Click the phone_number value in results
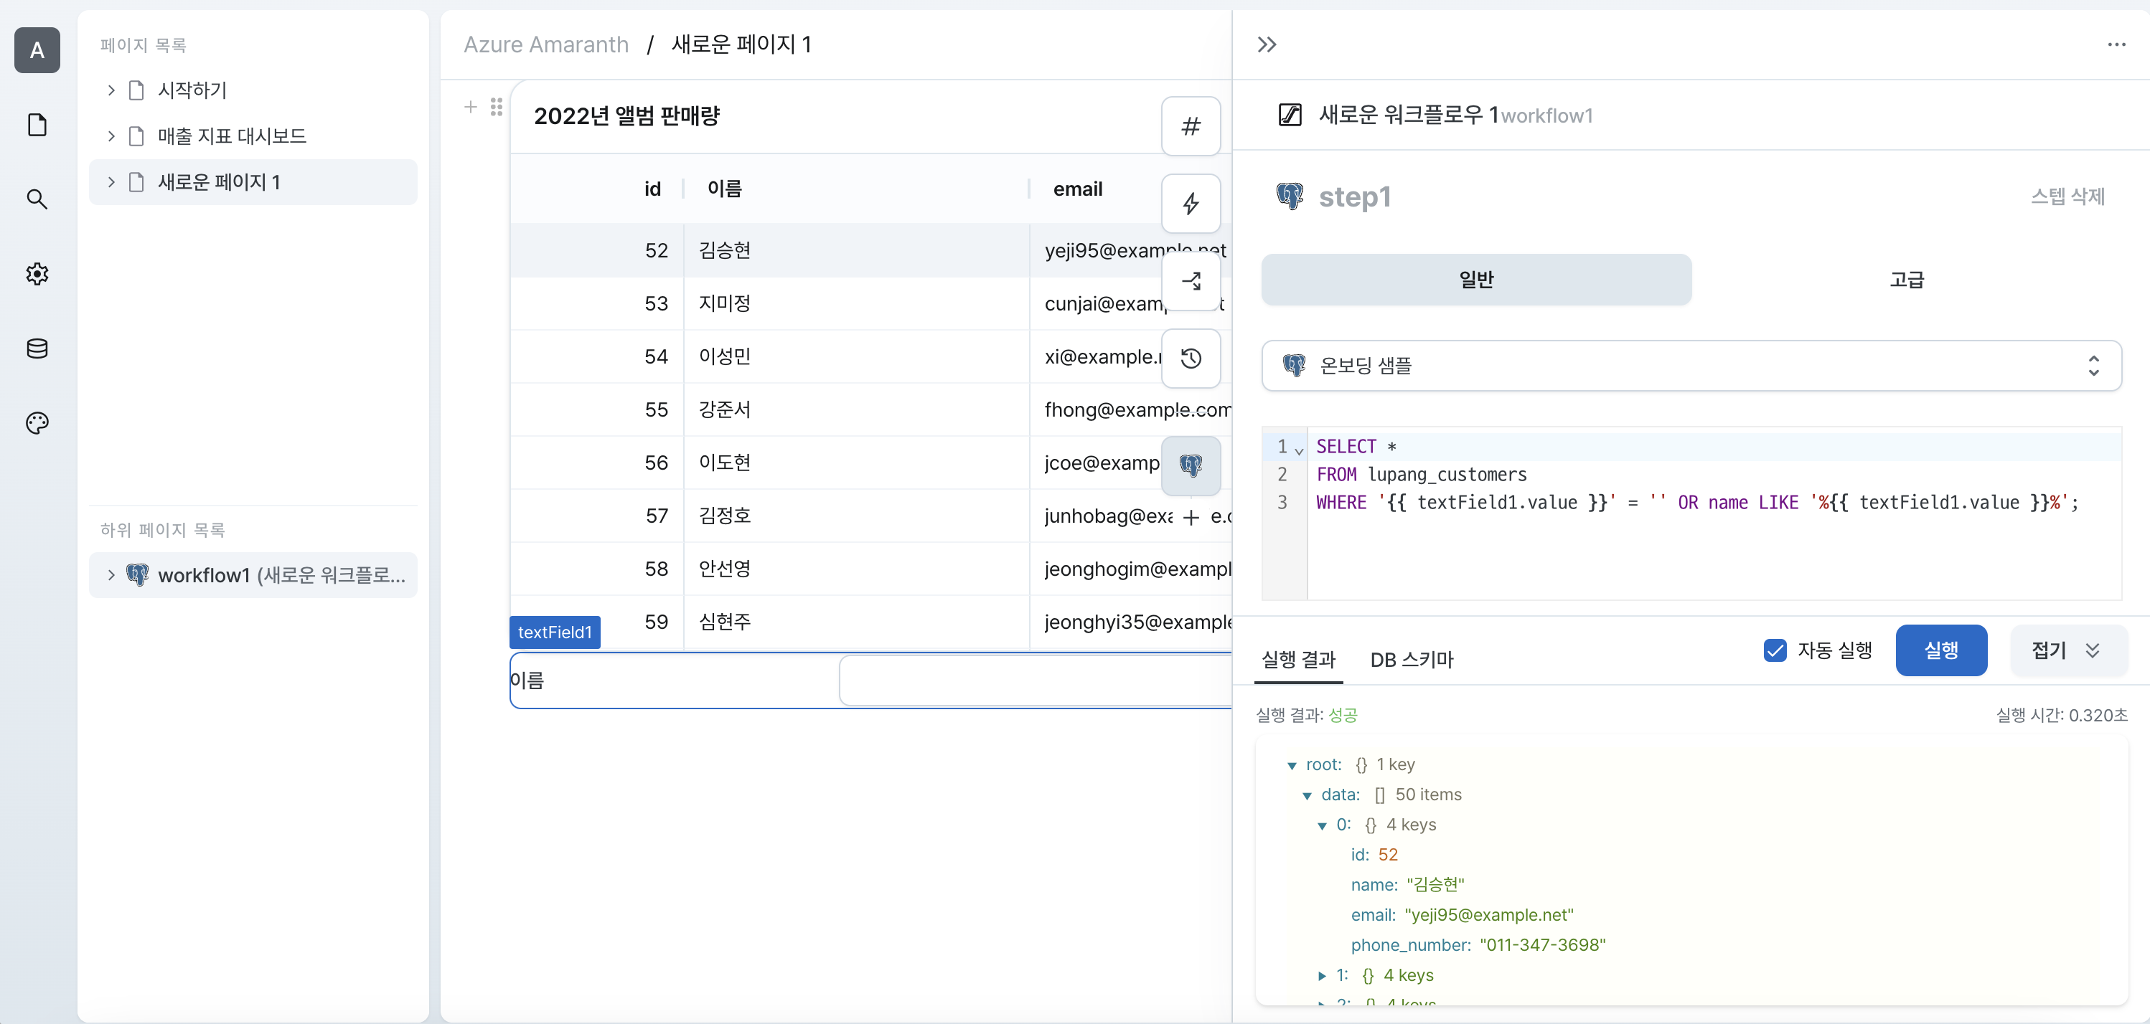 coord(1542,946)
